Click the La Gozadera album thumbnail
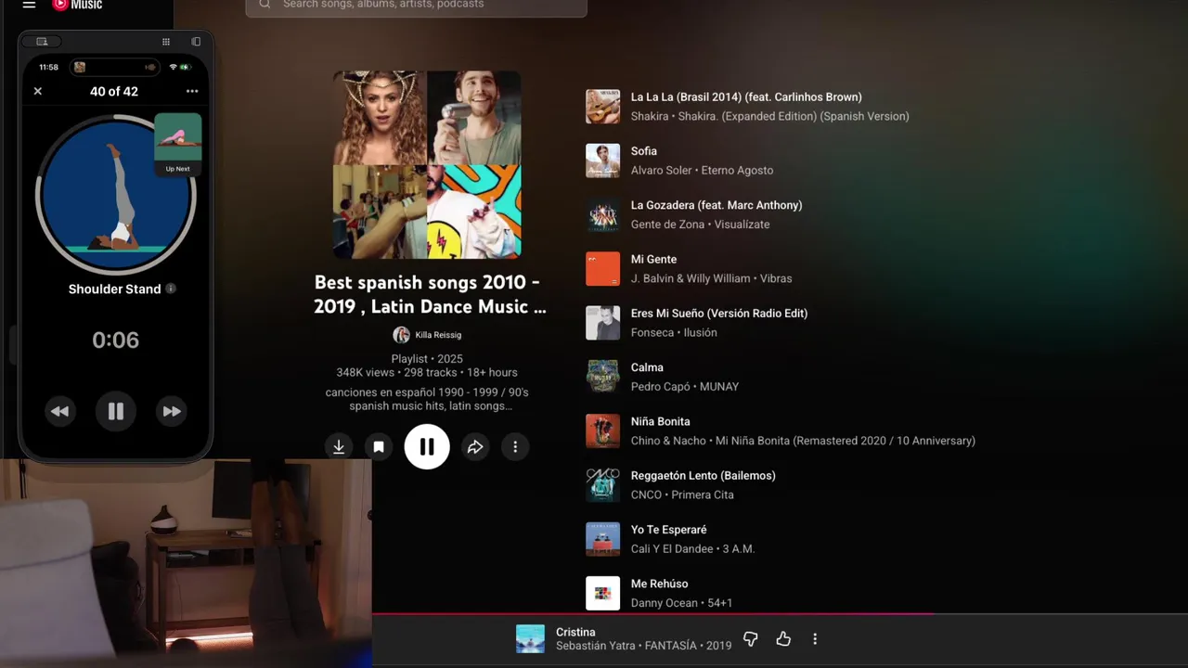 coord(602,215)
